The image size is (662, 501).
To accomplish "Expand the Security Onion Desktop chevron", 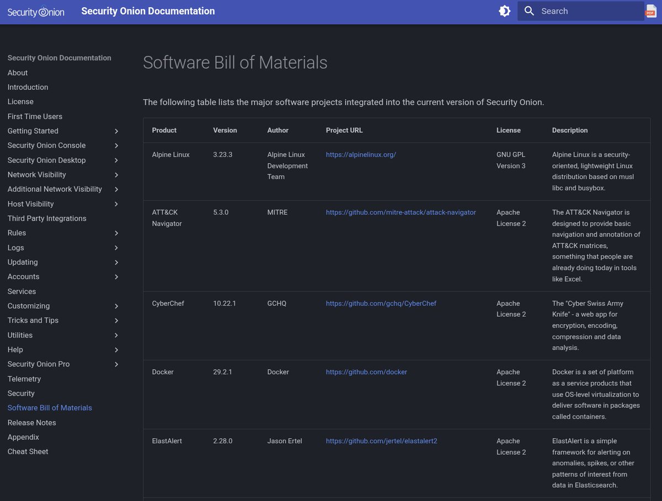I will coord(116,160).
